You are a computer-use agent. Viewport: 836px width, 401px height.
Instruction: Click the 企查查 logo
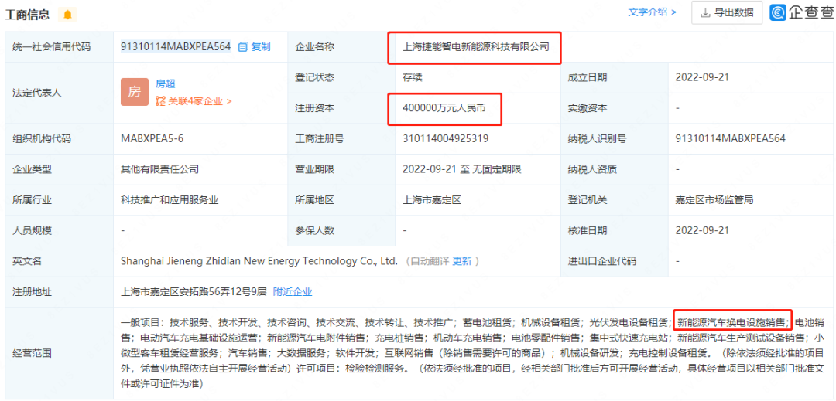[802, 12]
